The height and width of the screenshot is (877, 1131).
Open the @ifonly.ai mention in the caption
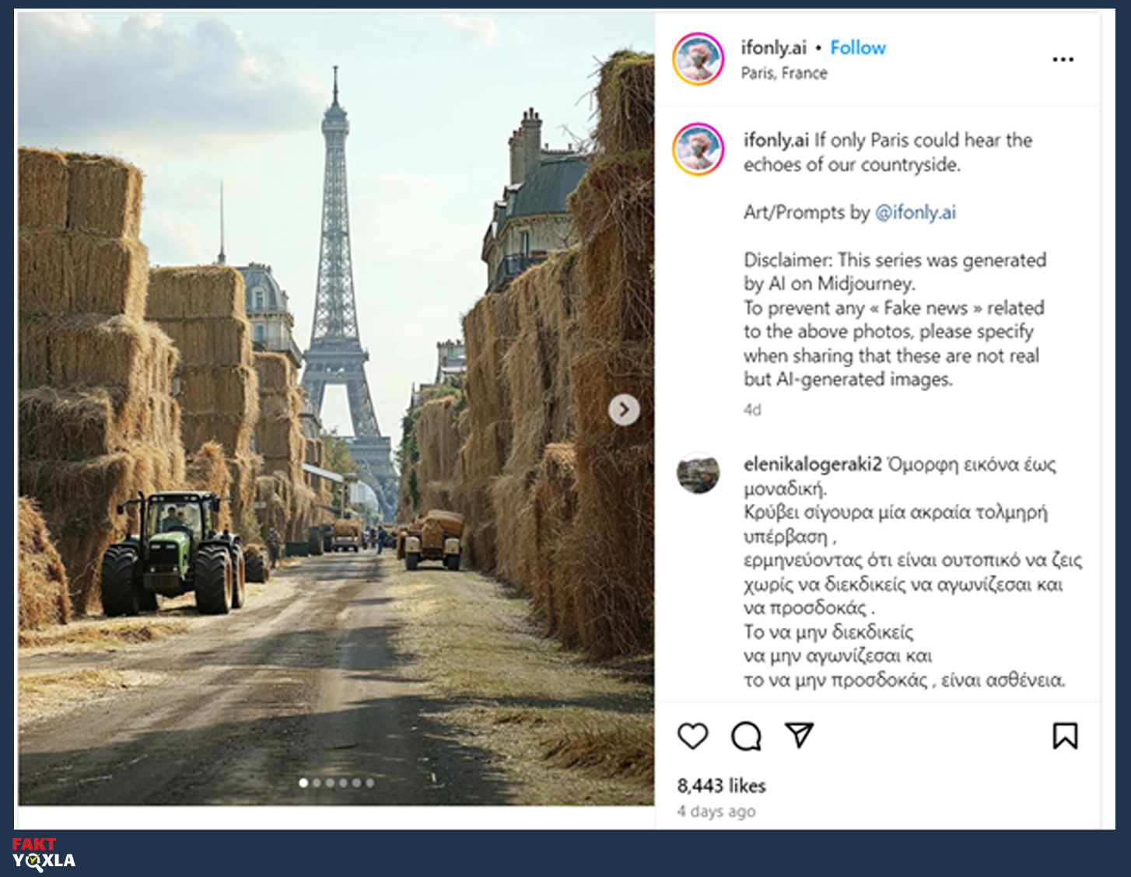click(916, 212)
